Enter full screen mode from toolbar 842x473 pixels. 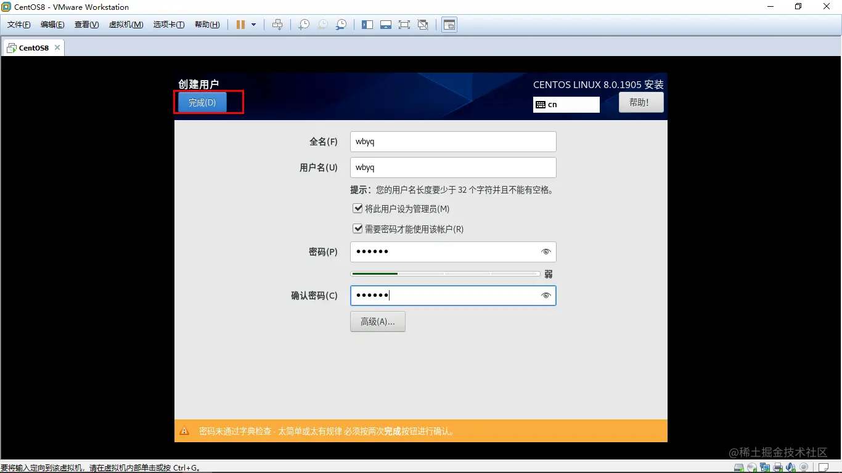pos(404,25)
